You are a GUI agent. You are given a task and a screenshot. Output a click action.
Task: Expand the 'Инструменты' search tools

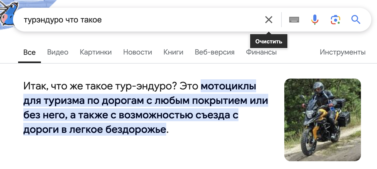[x=343, y=52]
